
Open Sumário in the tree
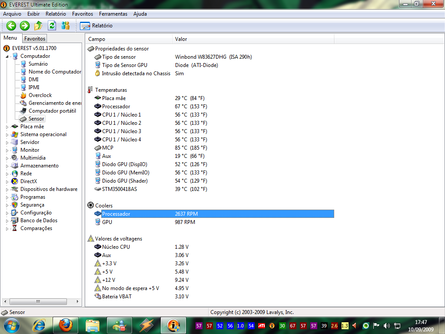pos(38,64)
